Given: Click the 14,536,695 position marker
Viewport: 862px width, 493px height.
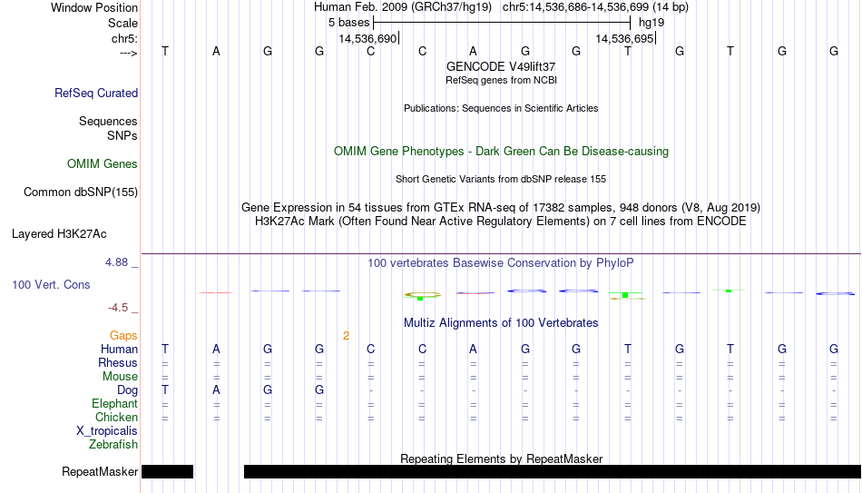Looking at the screenshot, I should (625, 38).
